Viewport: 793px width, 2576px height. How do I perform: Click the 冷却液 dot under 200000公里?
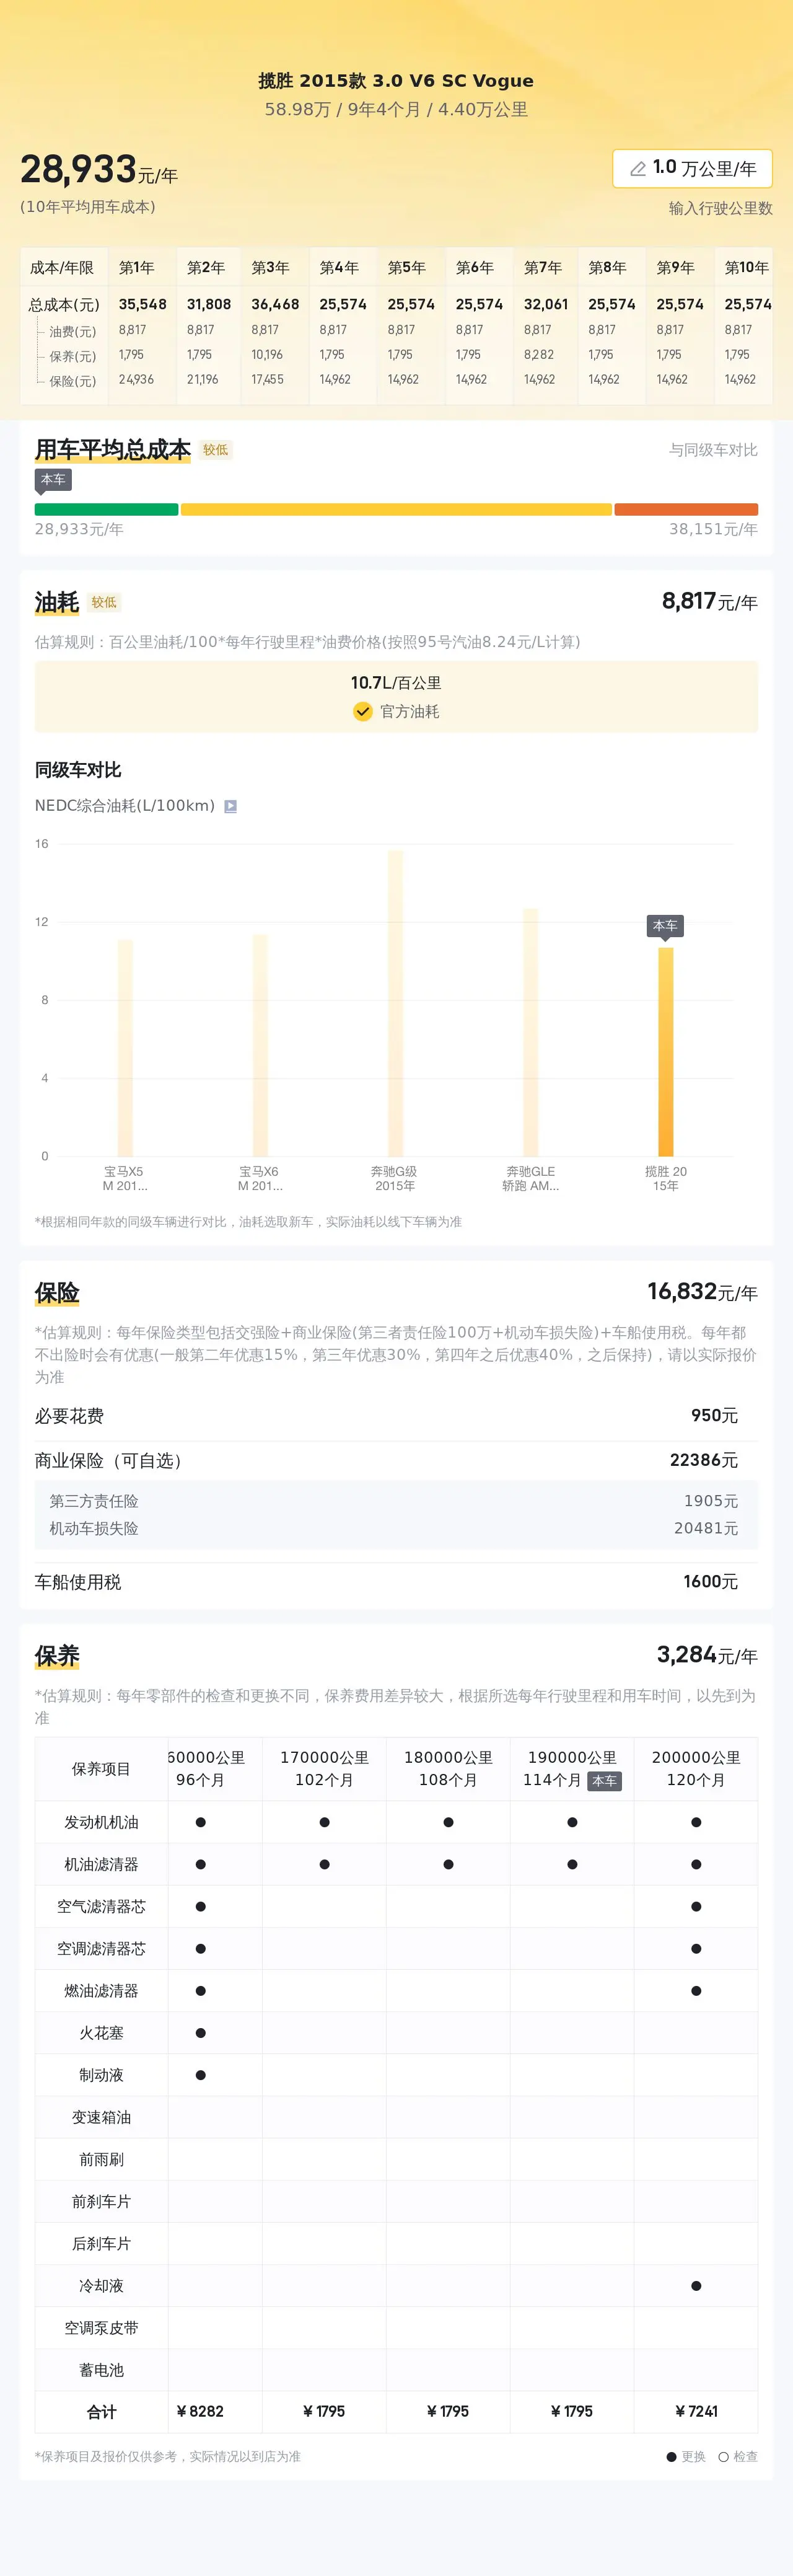pyautogui.click(x=696, y=2286)
